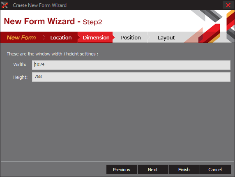
Task: Jump to the Position step tab
Action: 131,37
